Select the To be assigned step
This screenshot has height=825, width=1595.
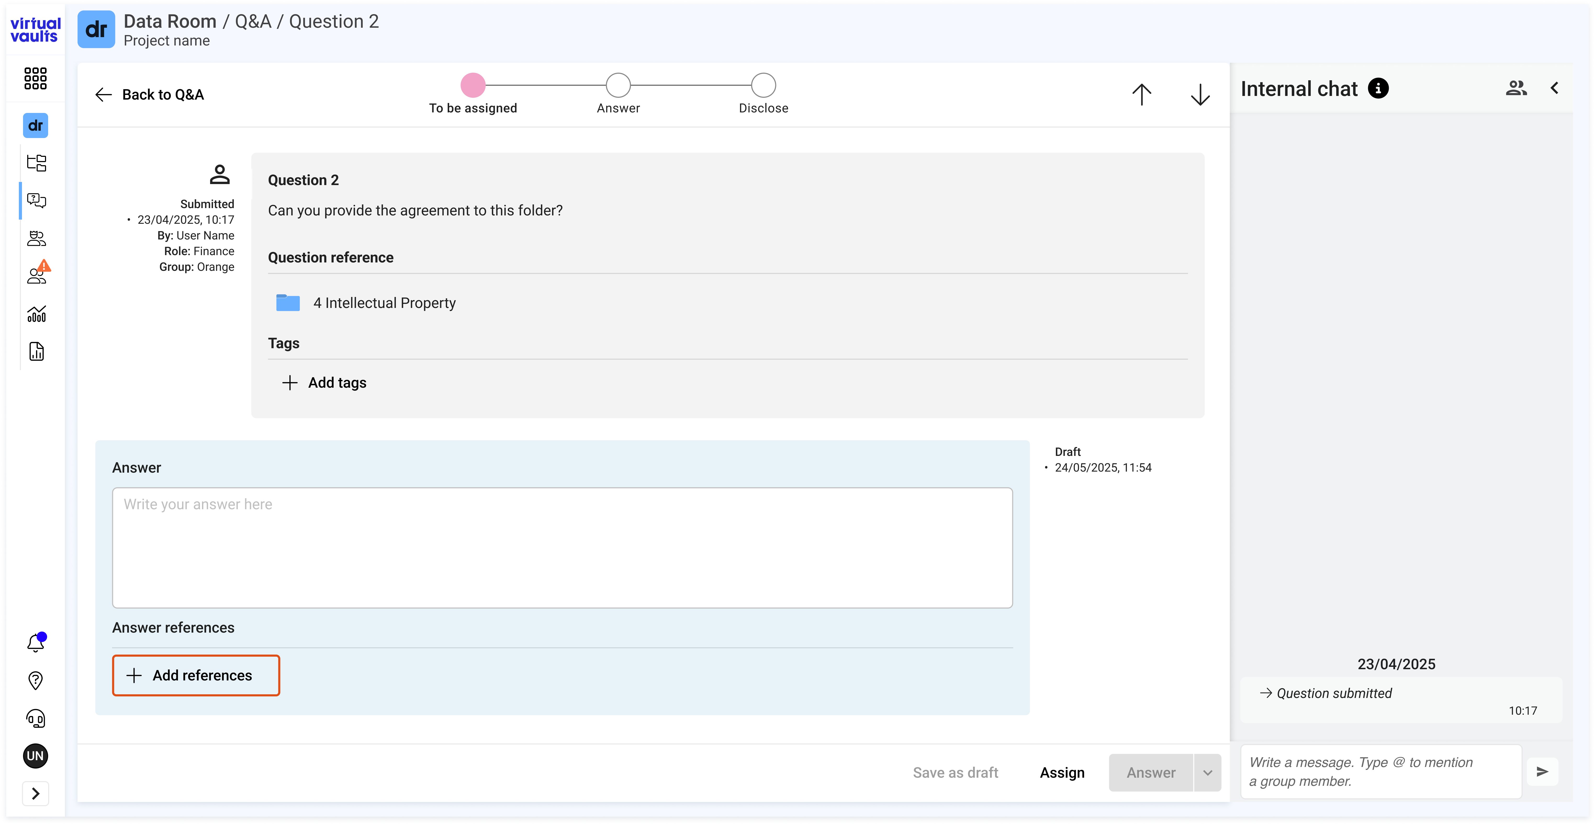tap(473, 94)
